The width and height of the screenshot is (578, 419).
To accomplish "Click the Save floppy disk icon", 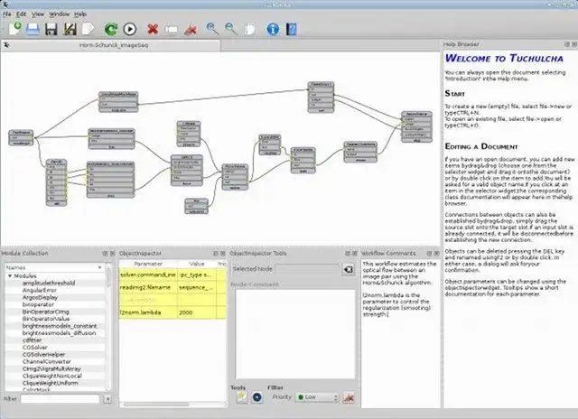I will coord(51,29).
